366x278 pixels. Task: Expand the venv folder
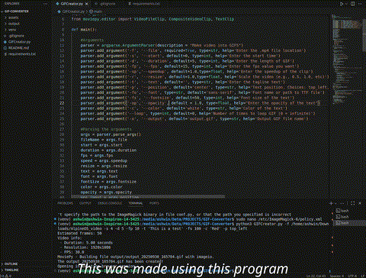click(x=12, y=30)
